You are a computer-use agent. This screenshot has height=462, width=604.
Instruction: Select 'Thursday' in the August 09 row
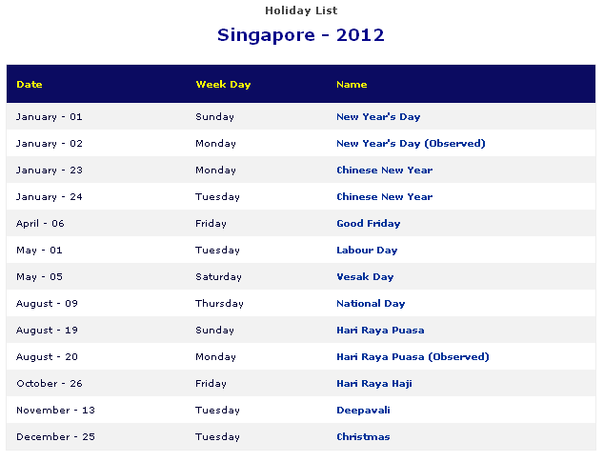[219, 303]
